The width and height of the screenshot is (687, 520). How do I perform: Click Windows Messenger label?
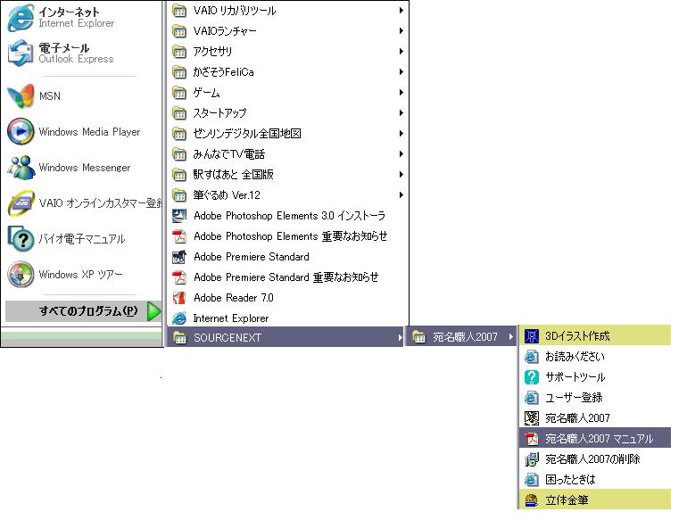(85, 168)
